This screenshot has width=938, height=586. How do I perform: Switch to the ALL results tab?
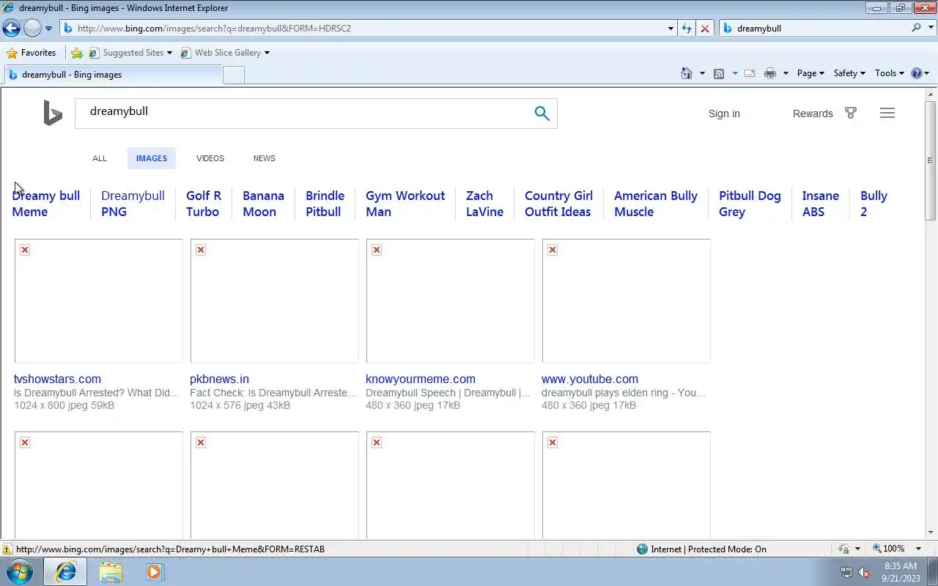pos(100,158)
